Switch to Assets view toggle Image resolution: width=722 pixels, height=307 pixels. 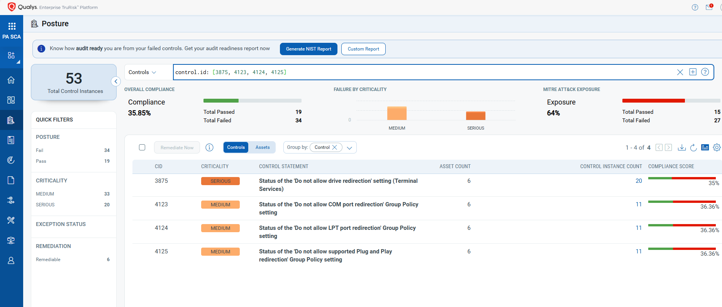point(263,147)
